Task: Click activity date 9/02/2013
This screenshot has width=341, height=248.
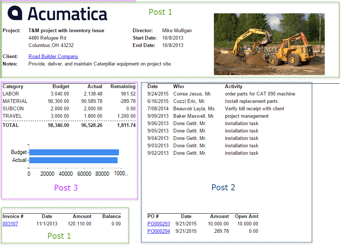Action: [158, 153]
